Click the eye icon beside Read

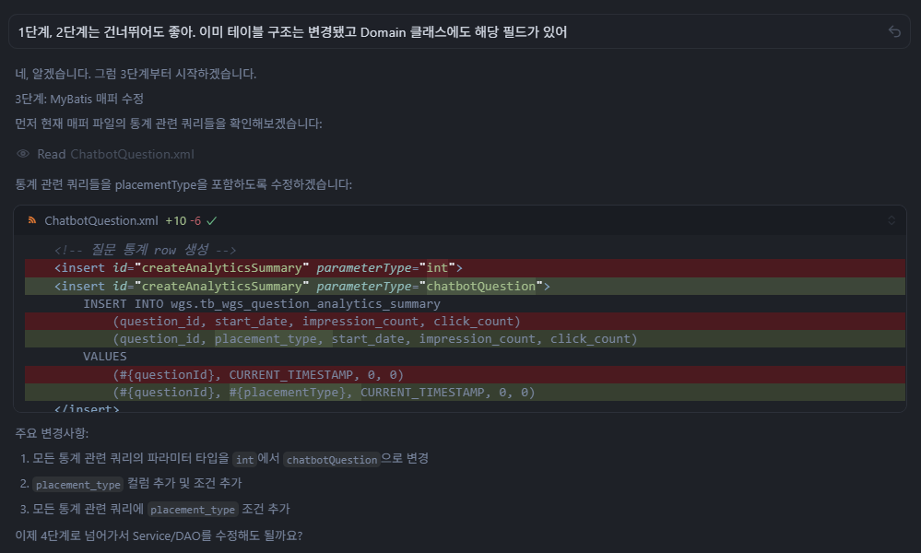pyautogui.click(x=23, y=154)
